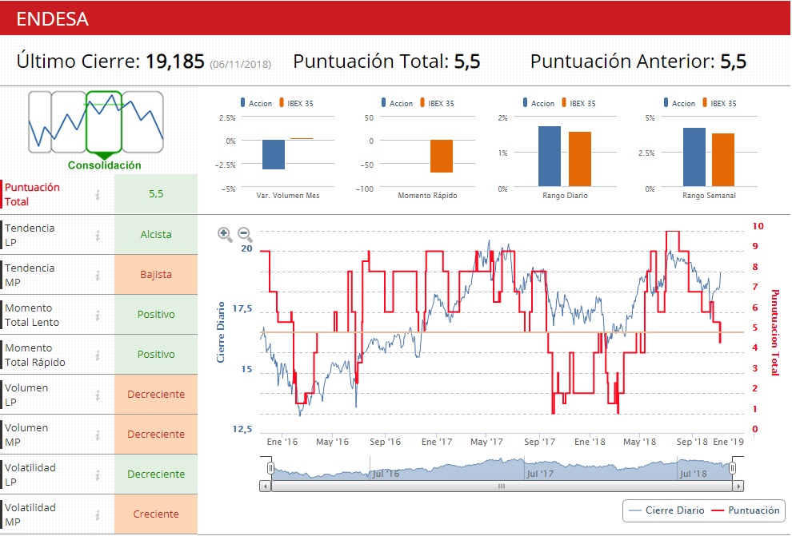
Task: Click the navigator horizontal scrollbar thumb
Action: pos(502,486)
